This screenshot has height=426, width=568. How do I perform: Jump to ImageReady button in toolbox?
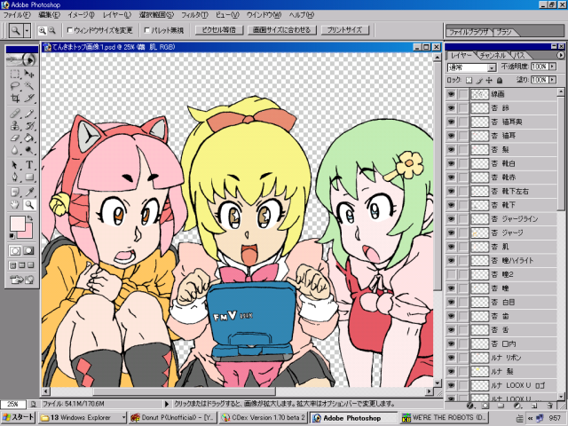tap(21, 280)
